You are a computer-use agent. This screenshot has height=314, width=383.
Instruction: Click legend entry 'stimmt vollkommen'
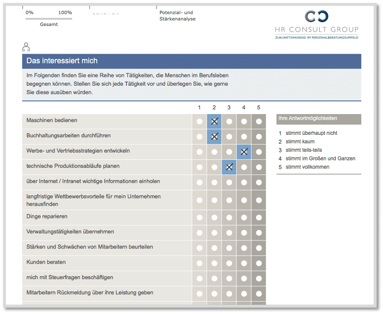pos(307,167)
